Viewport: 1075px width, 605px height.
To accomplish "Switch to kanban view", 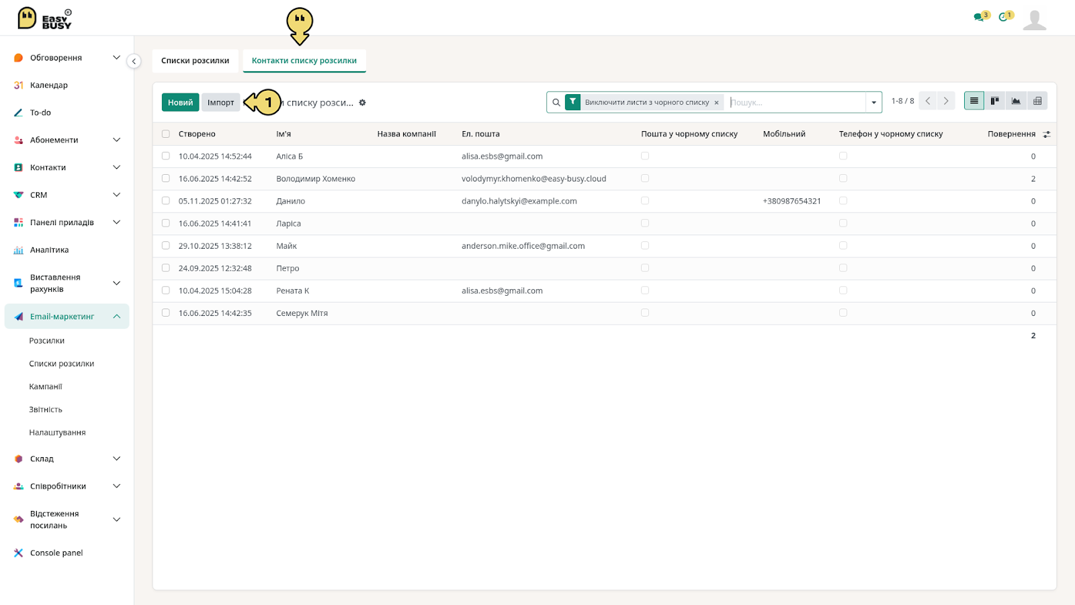I will (x=995, y=101).
